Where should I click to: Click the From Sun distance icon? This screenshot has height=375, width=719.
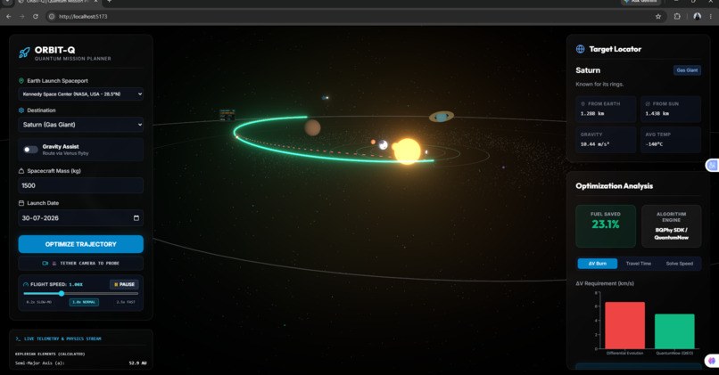pos(648,104)
